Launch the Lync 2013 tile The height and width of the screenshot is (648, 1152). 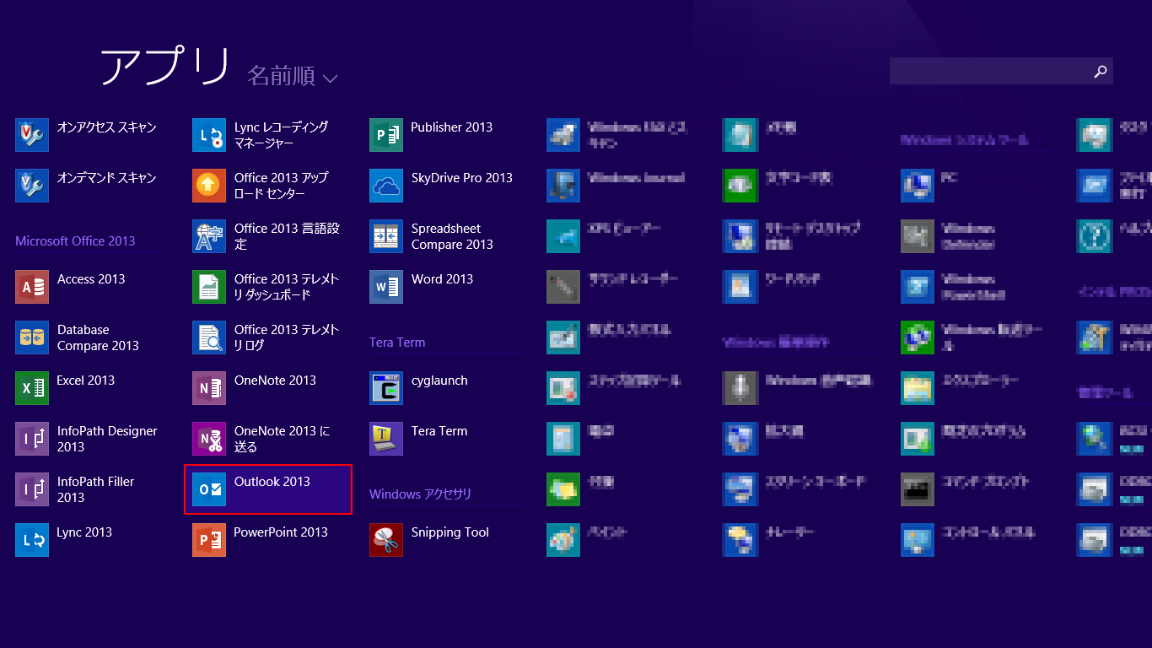(x=93, y=540)
